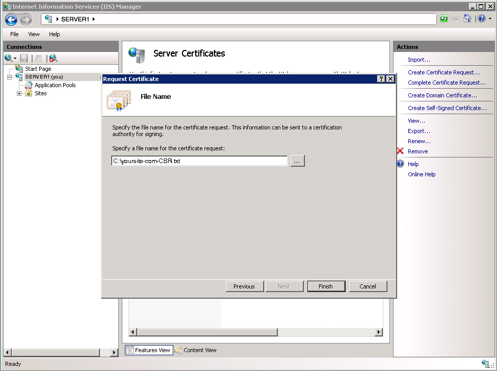The width and height of the screenshot is (497, 371).
Task: Click the Remove action link
Action: point(418,151)
